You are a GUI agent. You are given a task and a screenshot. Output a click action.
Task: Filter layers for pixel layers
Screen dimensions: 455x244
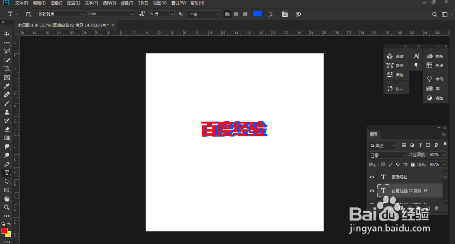404,145
